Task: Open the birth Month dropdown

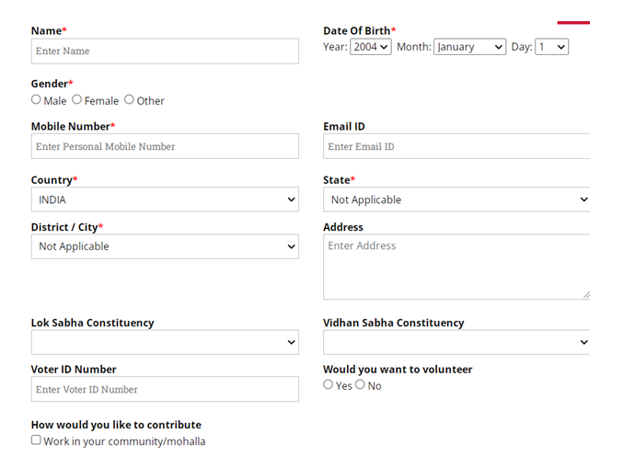Action: click(469, 47)
